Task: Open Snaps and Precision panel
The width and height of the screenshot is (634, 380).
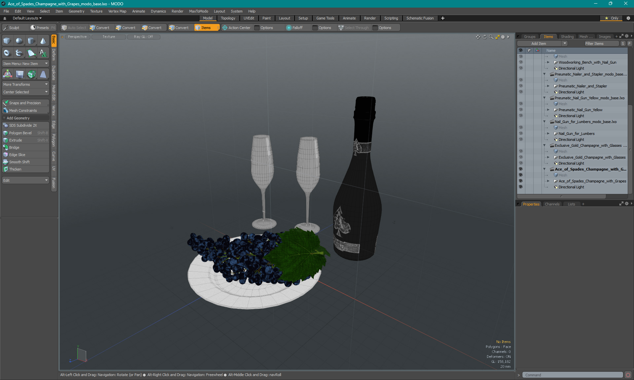Action: point(25,103)
